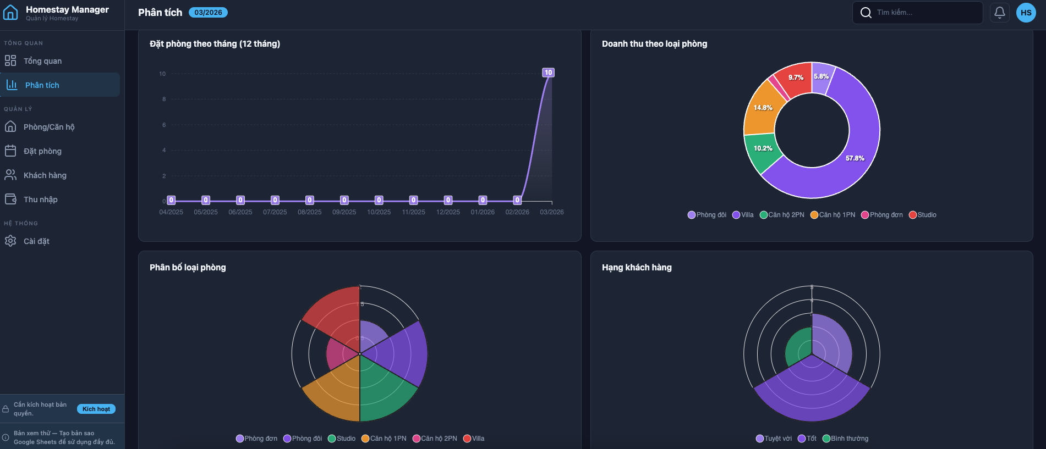
Task: Select Phân tích in the sidebar
Action: pos(42,85)
